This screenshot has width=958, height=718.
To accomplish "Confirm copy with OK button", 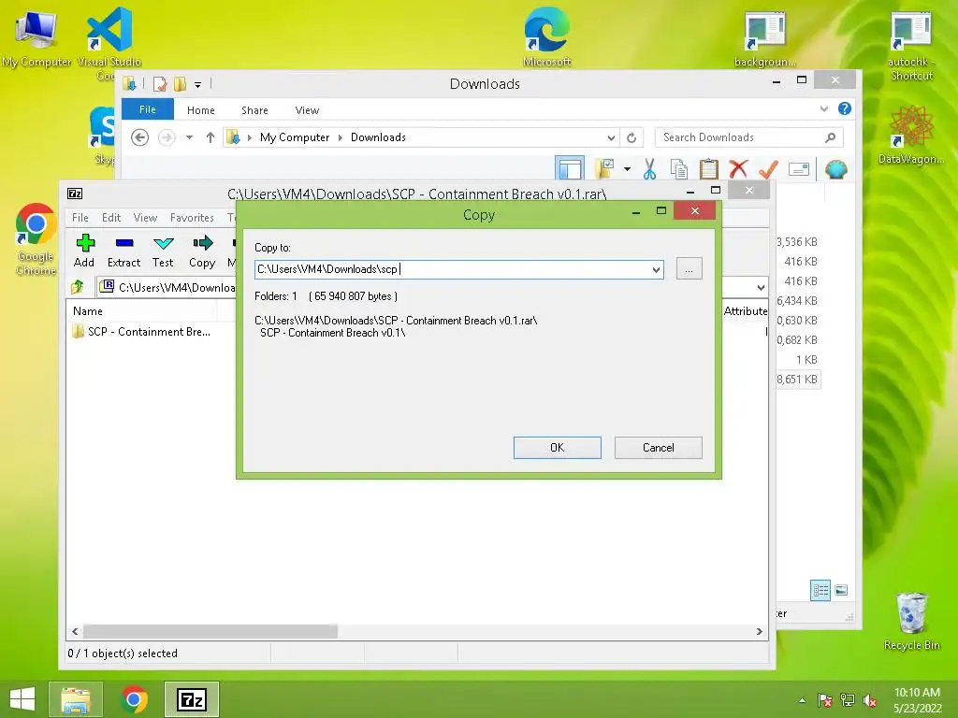I will point(558,448).
